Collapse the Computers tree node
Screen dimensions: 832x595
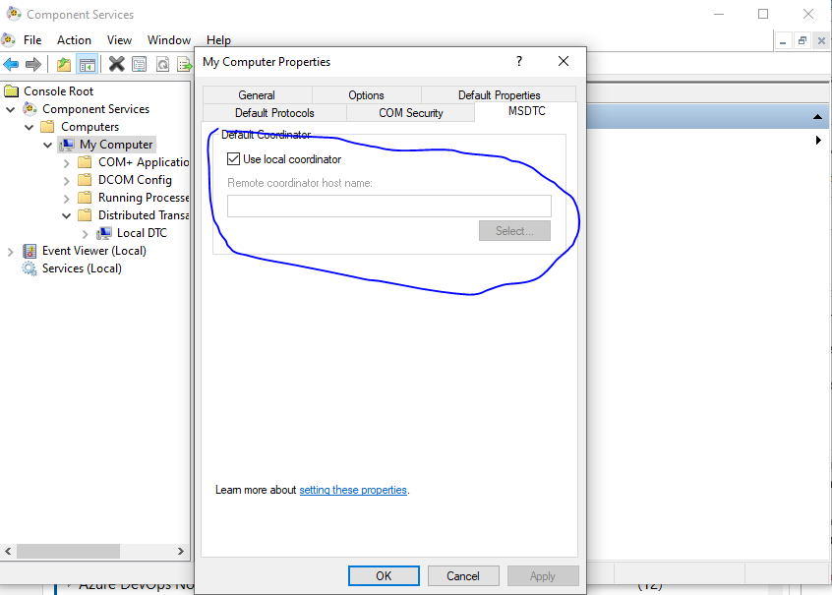[29, 126]
